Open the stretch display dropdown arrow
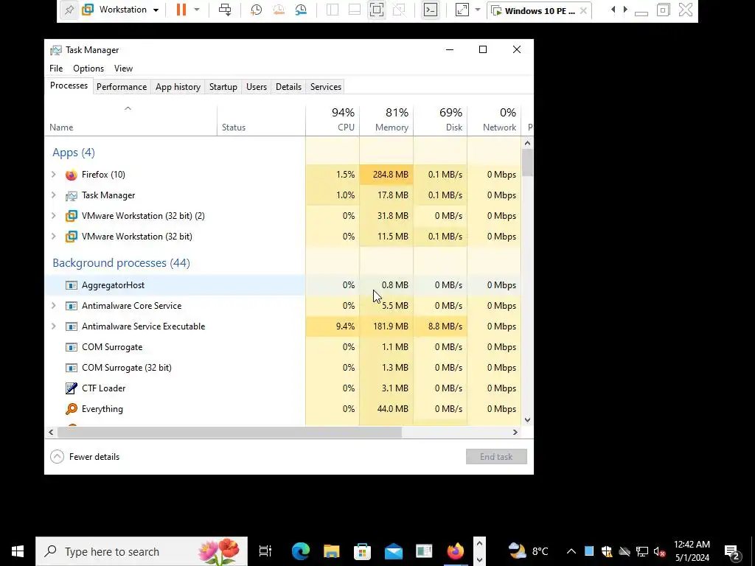This screenshot has width=755, height=566. [x=478, y=10]
